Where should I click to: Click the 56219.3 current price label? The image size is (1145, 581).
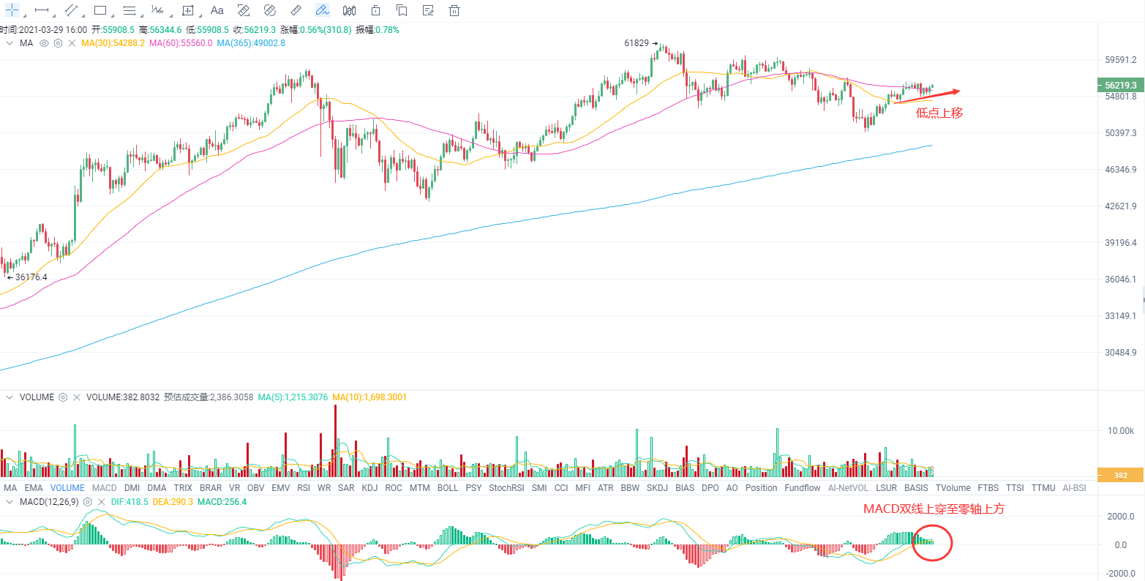coord(1120,86)
